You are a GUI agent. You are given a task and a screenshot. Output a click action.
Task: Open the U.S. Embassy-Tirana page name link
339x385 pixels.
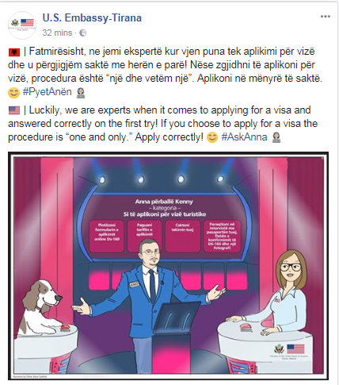pos(92,17)
